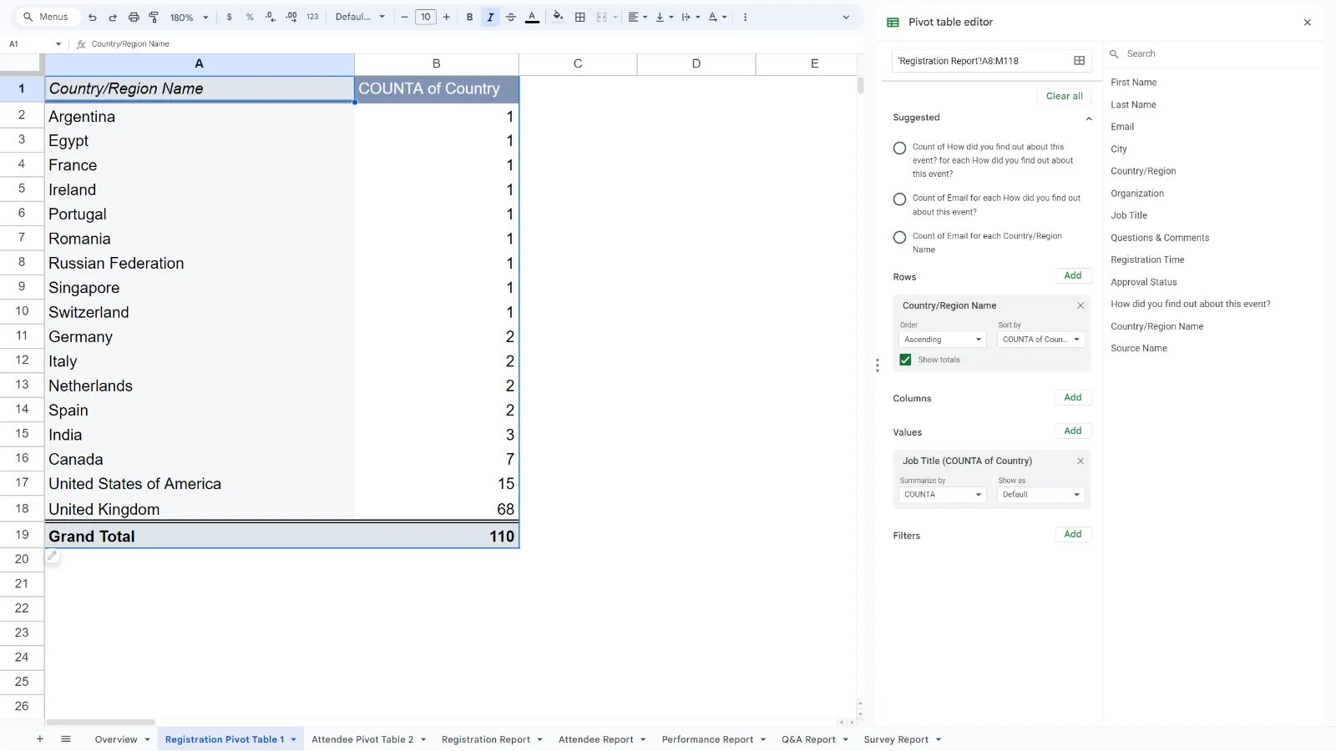Select 'Count of How did you find out' suggestion
This screenshot has height=751, width=1336.
[900, 149]
